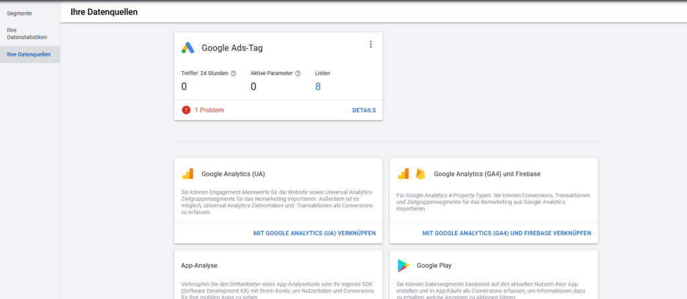687x299 pixels.
Task: Click the Google Play logo icon
Action: click(x=403, y=265)
